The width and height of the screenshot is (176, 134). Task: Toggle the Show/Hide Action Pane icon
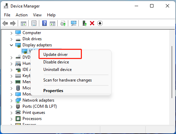[53, 24]
